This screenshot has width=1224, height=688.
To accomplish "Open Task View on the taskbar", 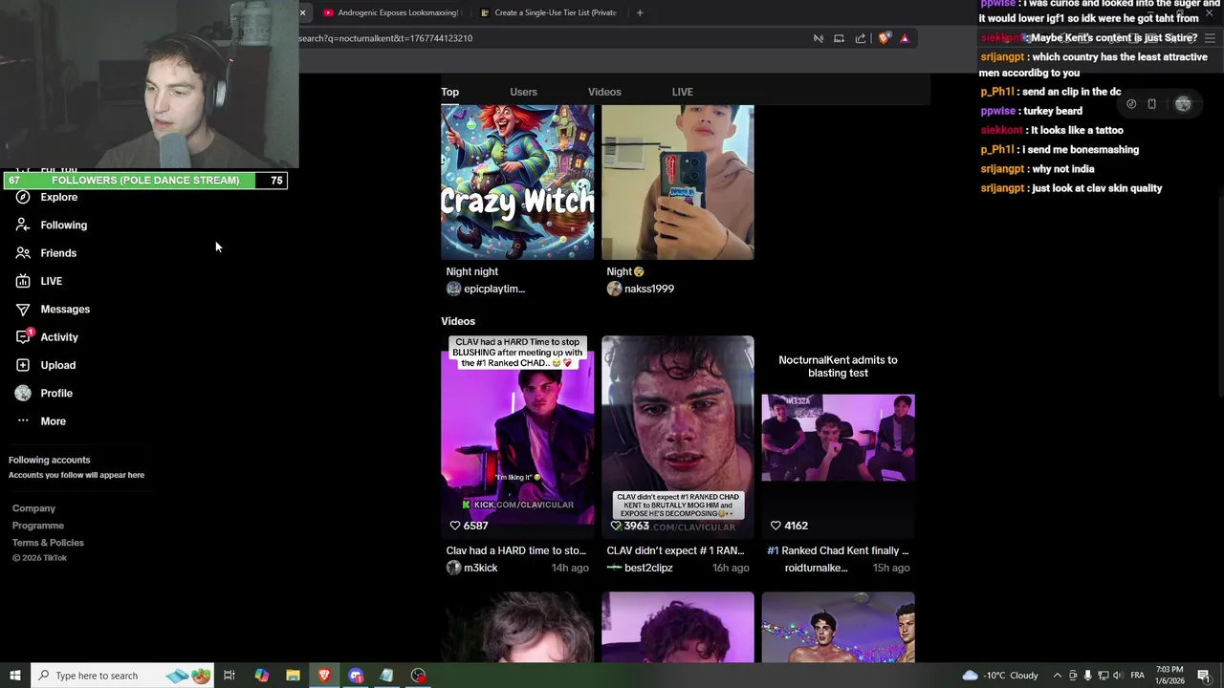I will 229,676.
